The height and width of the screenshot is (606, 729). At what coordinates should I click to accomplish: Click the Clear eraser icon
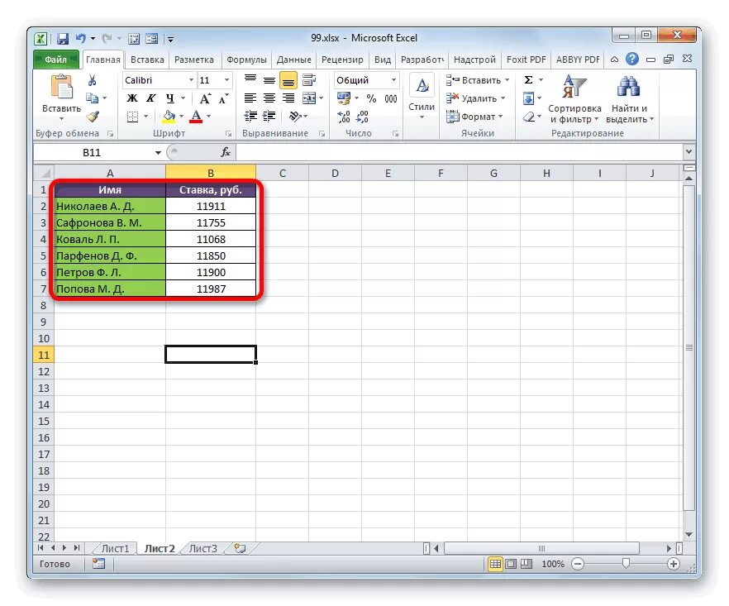pos(529,117)
